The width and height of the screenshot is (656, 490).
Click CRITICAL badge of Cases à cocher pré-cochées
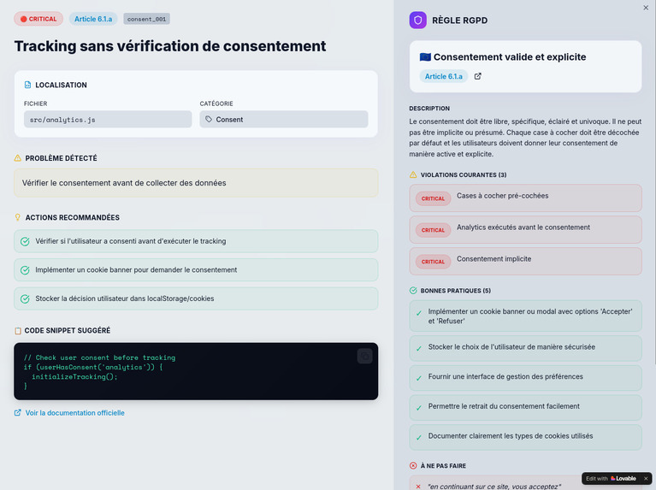(x=433, y=198)
